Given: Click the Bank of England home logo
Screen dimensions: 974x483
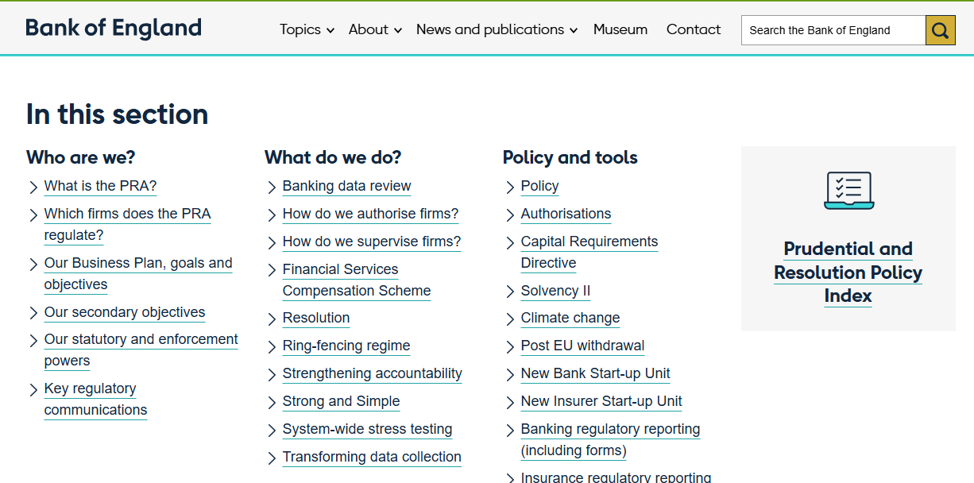Looking at the screenshot, I should 113,27.
